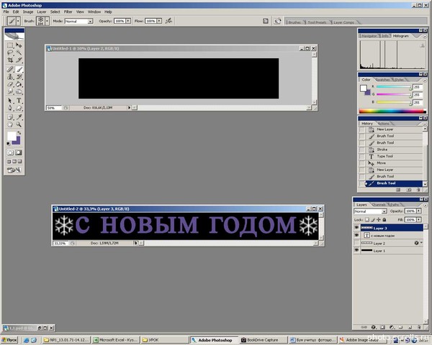The image size is (432, 345).
Task: Click create new layer icon in Layers panel
Action: 410,327
